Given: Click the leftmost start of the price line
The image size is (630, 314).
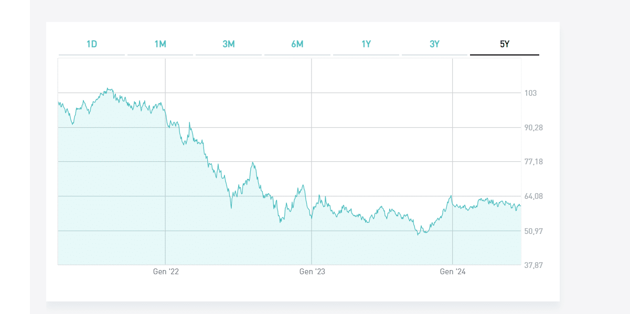Looking at the screenshot, I should click(58, 103).
